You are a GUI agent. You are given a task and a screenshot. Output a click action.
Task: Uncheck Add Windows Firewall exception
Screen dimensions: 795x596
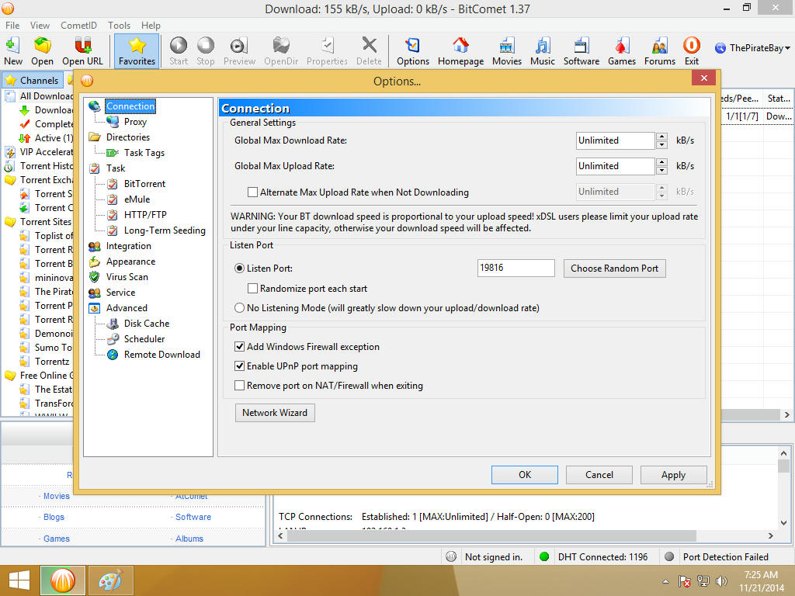pos(239,347)
